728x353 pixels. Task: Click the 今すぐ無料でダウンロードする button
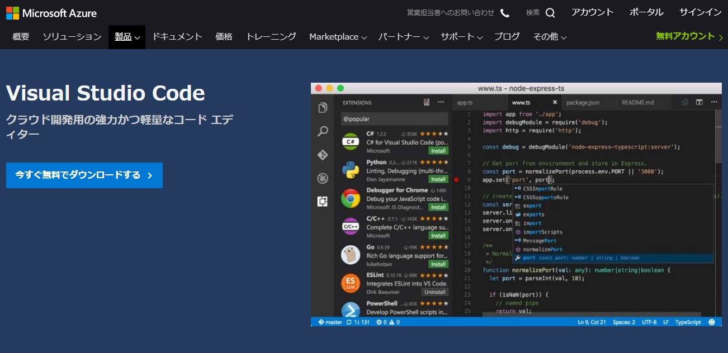(x=84, y=175)
